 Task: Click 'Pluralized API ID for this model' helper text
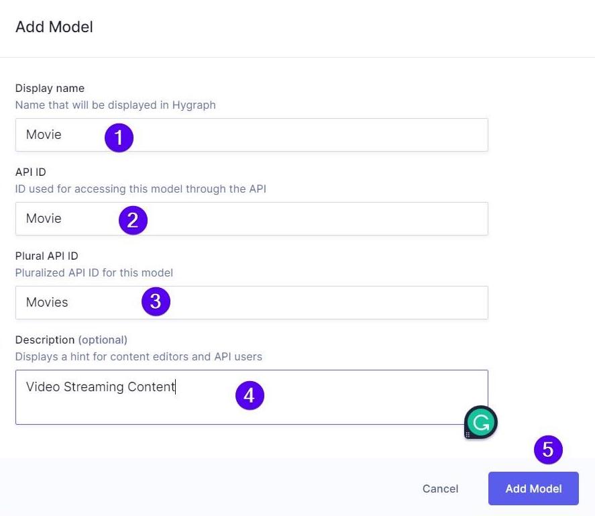[x=94, y=272]
